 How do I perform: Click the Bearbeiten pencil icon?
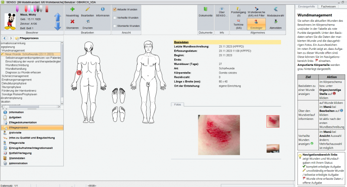tap(88, 9)
